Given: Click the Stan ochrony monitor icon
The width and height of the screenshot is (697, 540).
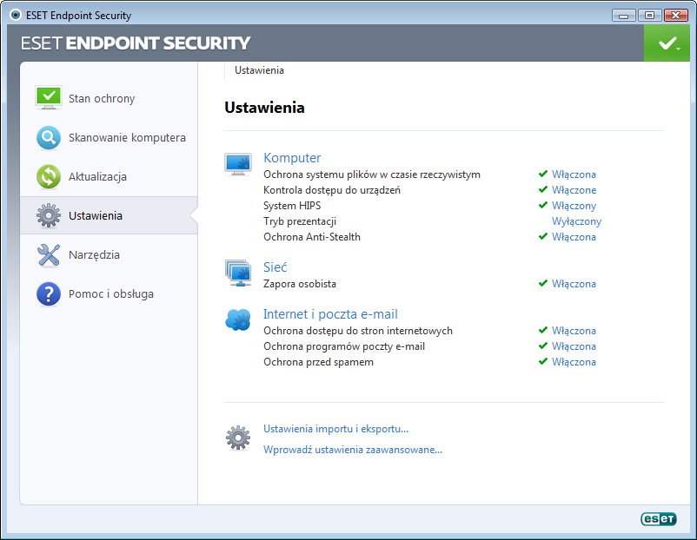Looking at the screenshot, I should (x=49, y=98).
